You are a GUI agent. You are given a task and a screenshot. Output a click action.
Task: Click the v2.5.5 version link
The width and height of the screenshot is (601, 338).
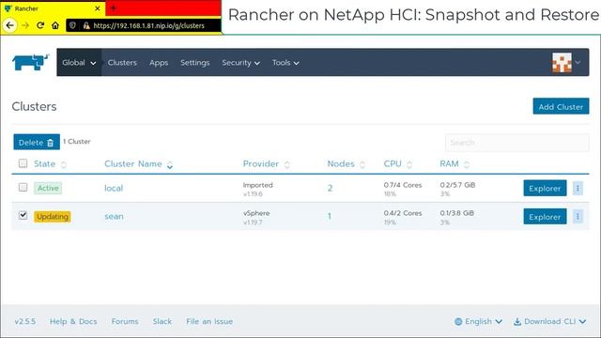tap(25, 321)
